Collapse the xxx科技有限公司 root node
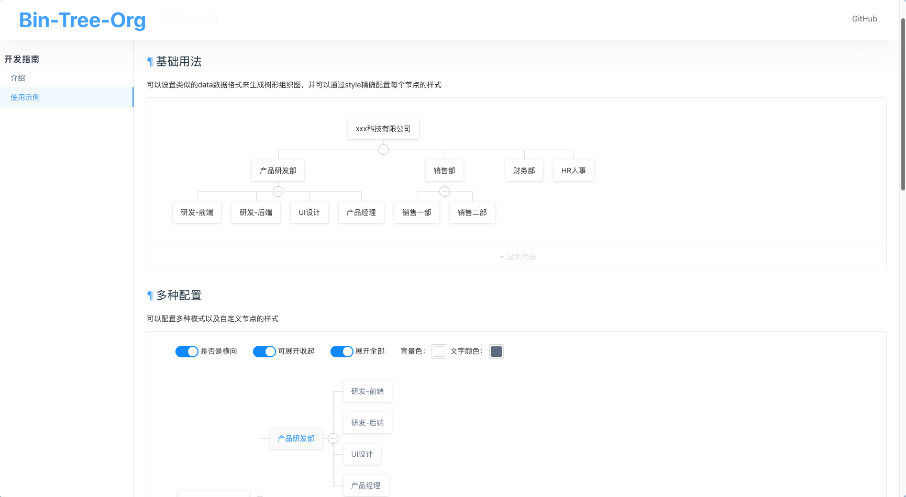 (x=383, y=150)
